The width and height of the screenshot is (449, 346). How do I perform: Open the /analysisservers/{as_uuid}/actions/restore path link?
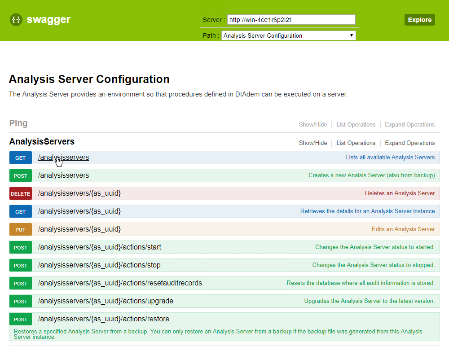click(104, 319)
